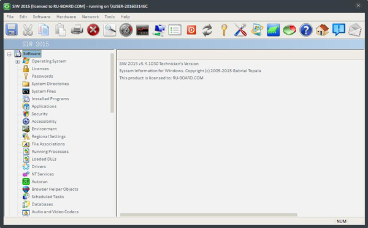
Task: Select Drivers in the tree
Action: point(39,166)
